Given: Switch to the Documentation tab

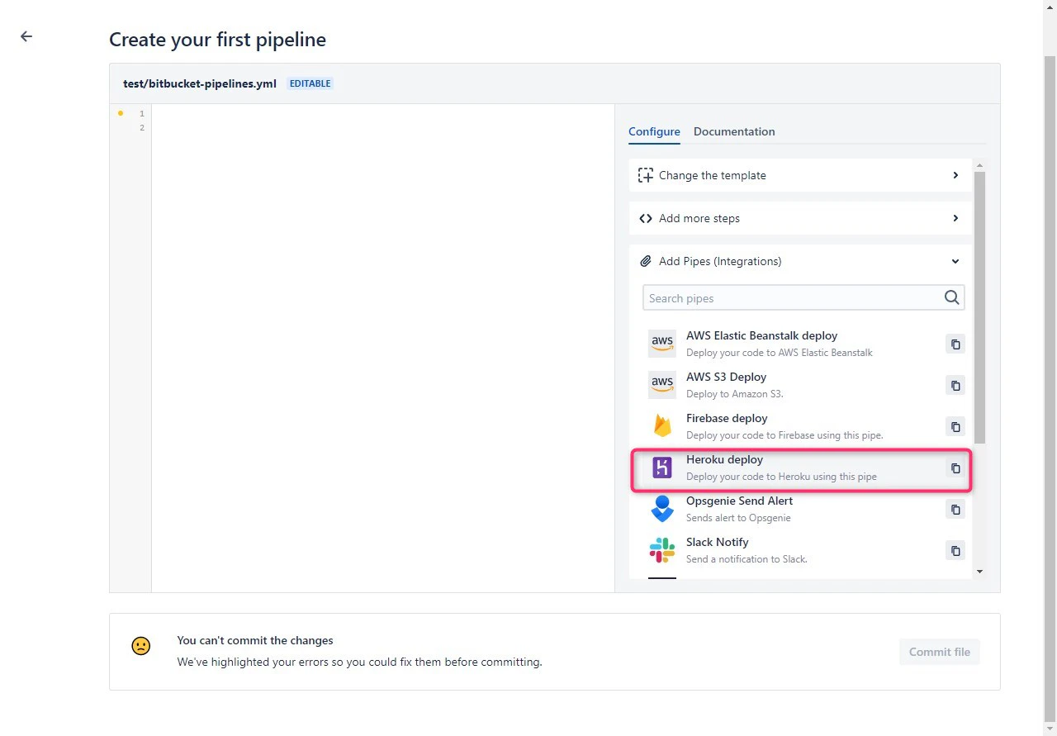Looking at the screenshot, I should pyautogui.click(x=734, y=131).
